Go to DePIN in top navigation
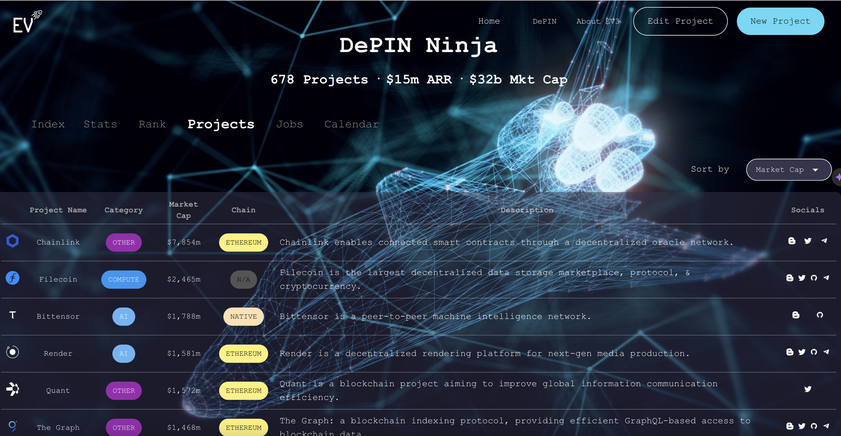 544,22
